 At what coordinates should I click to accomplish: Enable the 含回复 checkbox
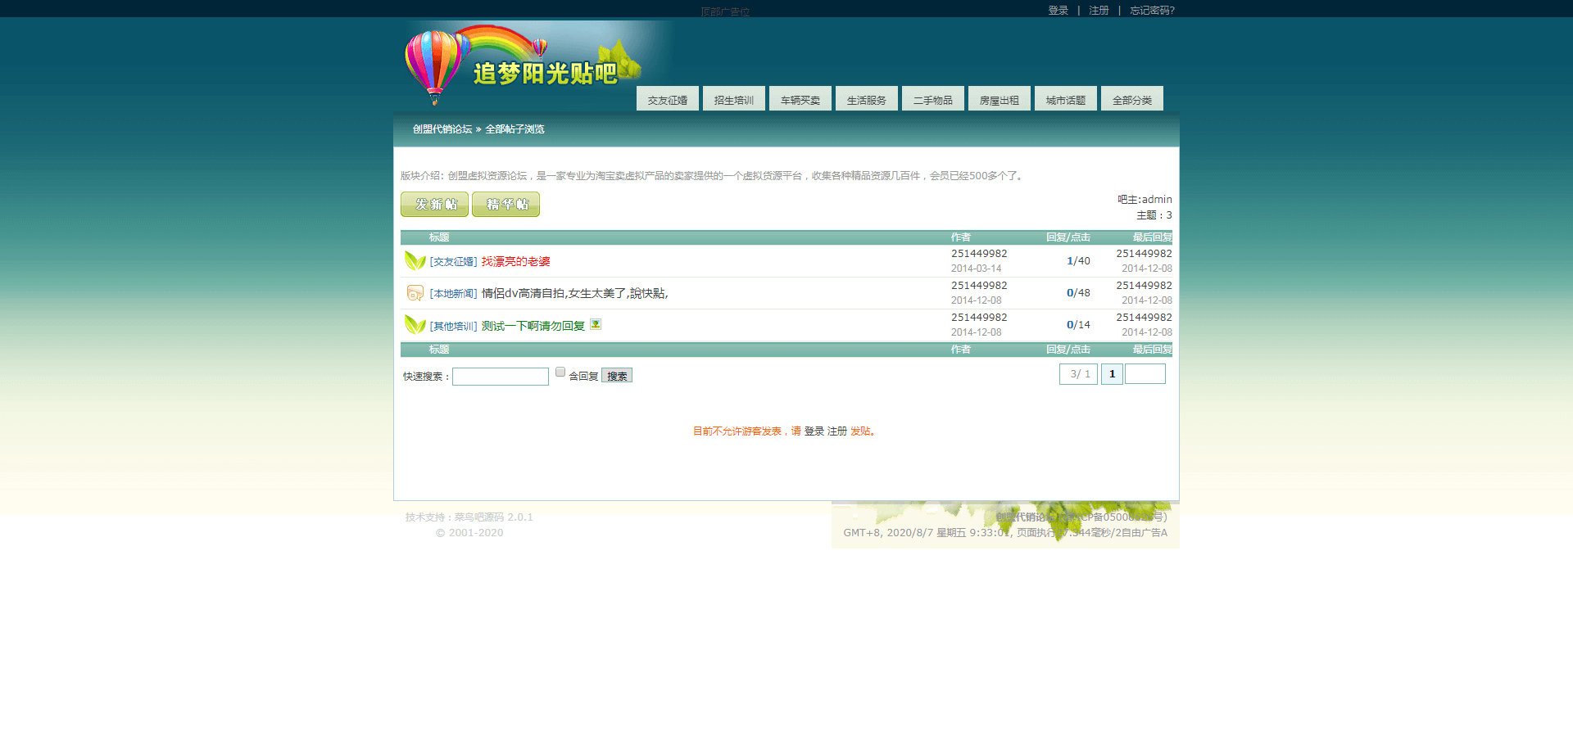coord(560,372)
